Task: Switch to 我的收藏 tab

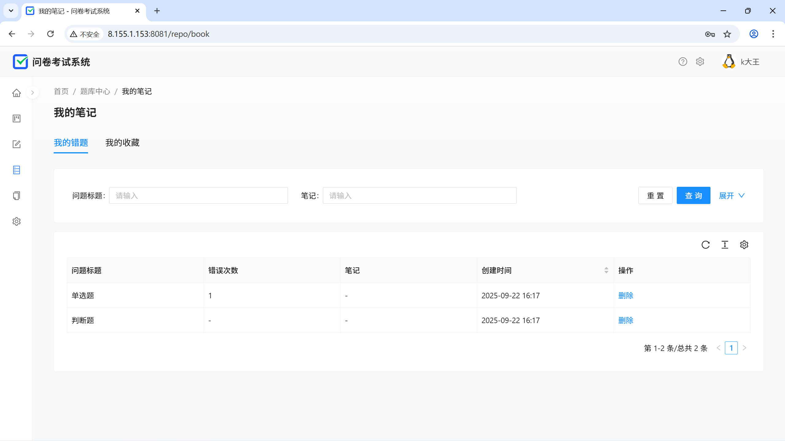Action: 122,143
